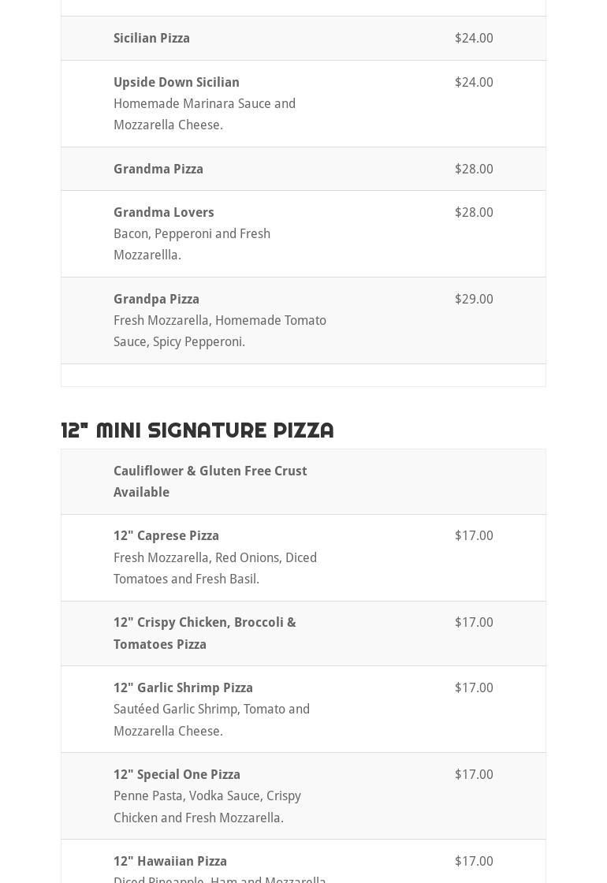607x883 pixels.
Task: Click the Penne Pasta, Vodka Sauce description
Action: 207,807
